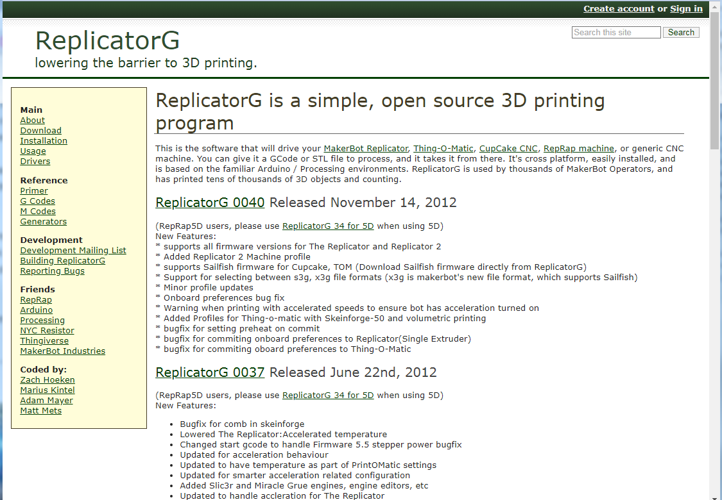Open Zach Hoeken's link

[47, 380]
